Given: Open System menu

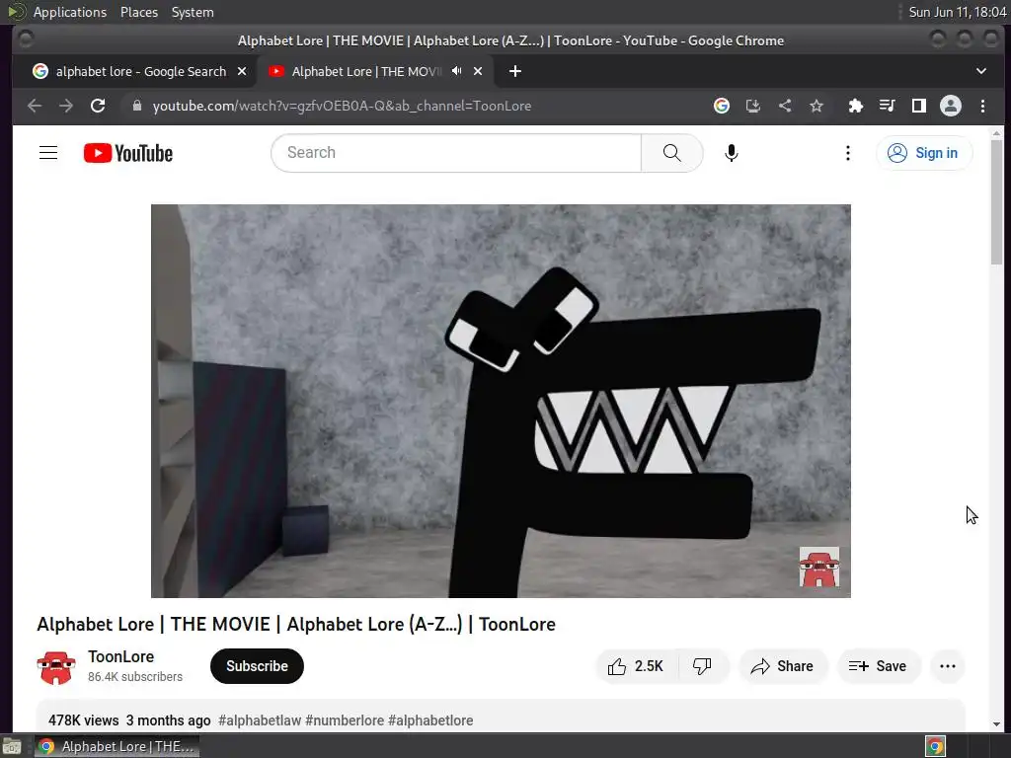Looking at the screenshot, I should pyautogui.click(x=193, y=12).
